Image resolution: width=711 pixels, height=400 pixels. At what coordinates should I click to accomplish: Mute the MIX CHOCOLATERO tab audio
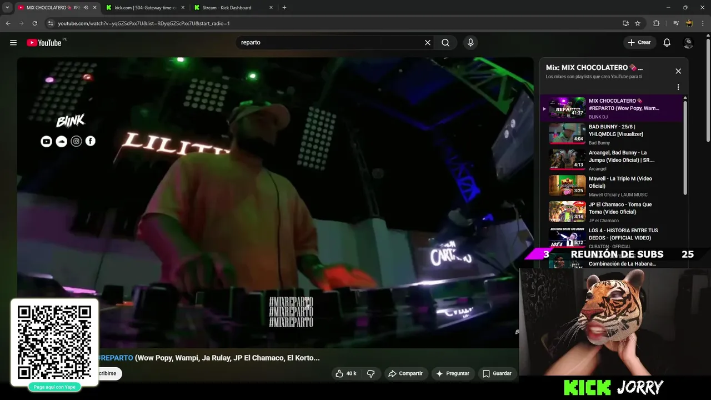86,8
